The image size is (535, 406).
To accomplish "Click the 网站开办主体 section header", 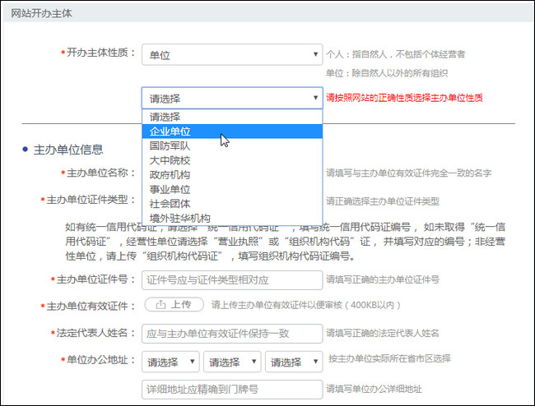I will 41,13.
